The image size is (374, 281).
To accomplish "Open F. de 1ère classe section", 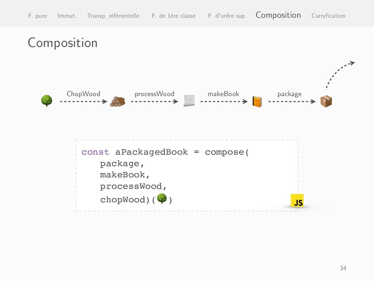I will coord(173,16).
